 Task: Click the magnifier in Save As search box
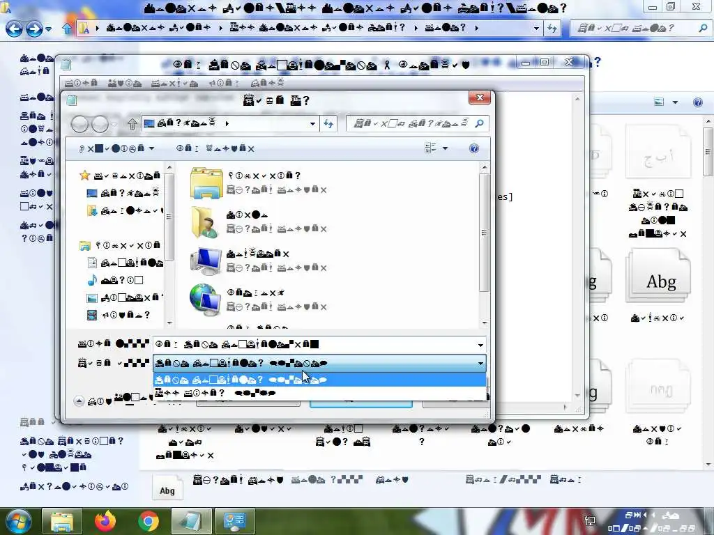tap(479, 123)
